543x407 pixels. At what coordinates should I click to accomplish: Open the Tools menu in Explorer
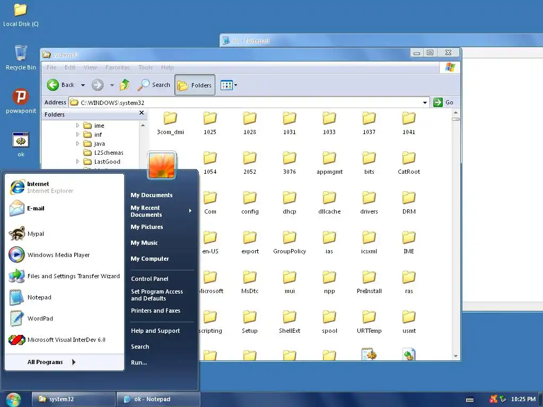tap(145, 67)
